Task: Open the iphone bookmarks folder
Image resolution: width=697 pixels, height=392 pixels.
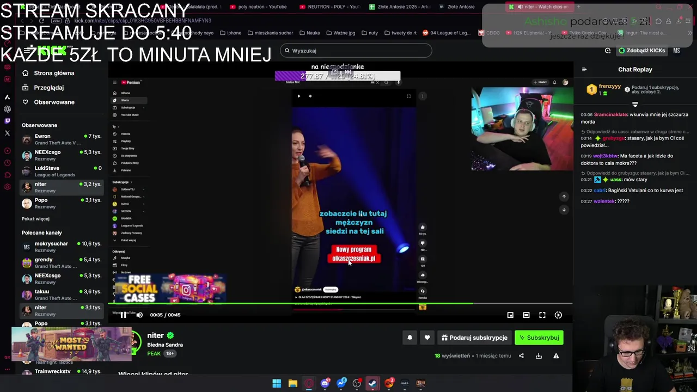Action: tap(230, 33)
